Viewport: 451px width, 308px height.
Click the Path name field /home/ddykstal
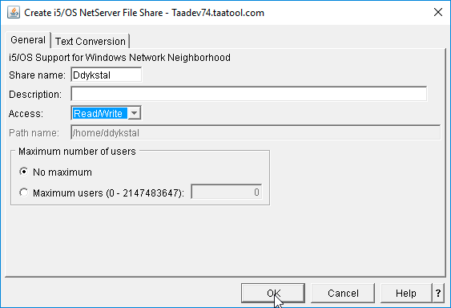[256, 132]
